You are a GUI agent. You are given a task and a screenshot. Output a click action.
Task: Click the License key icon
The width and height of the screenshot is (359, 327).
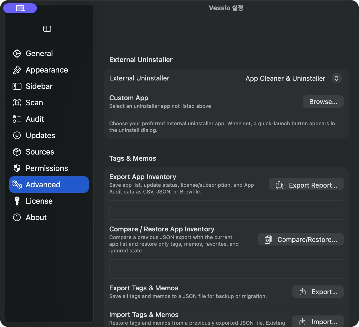tap(17, 201)
